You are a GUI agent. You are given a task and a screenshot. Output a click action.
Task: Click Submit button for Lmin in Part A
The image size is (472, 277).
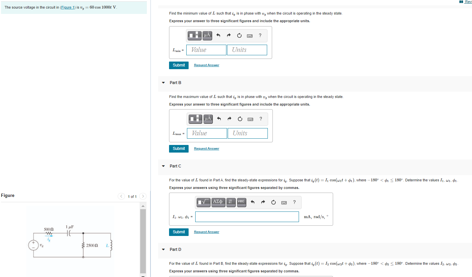click(x=179, y=65)
